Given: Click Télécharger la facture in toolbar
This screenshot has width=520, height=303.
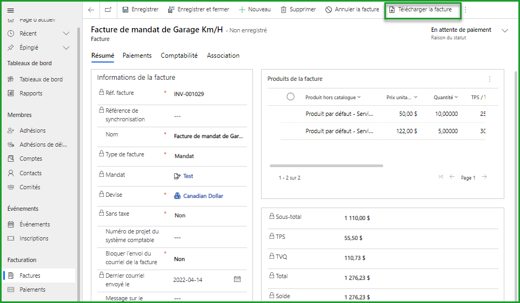Looking at the screenshot, I should (x=421, y=10).
